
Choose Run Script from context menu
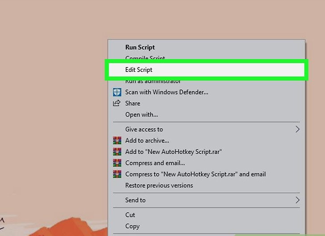tap(206, 47)
